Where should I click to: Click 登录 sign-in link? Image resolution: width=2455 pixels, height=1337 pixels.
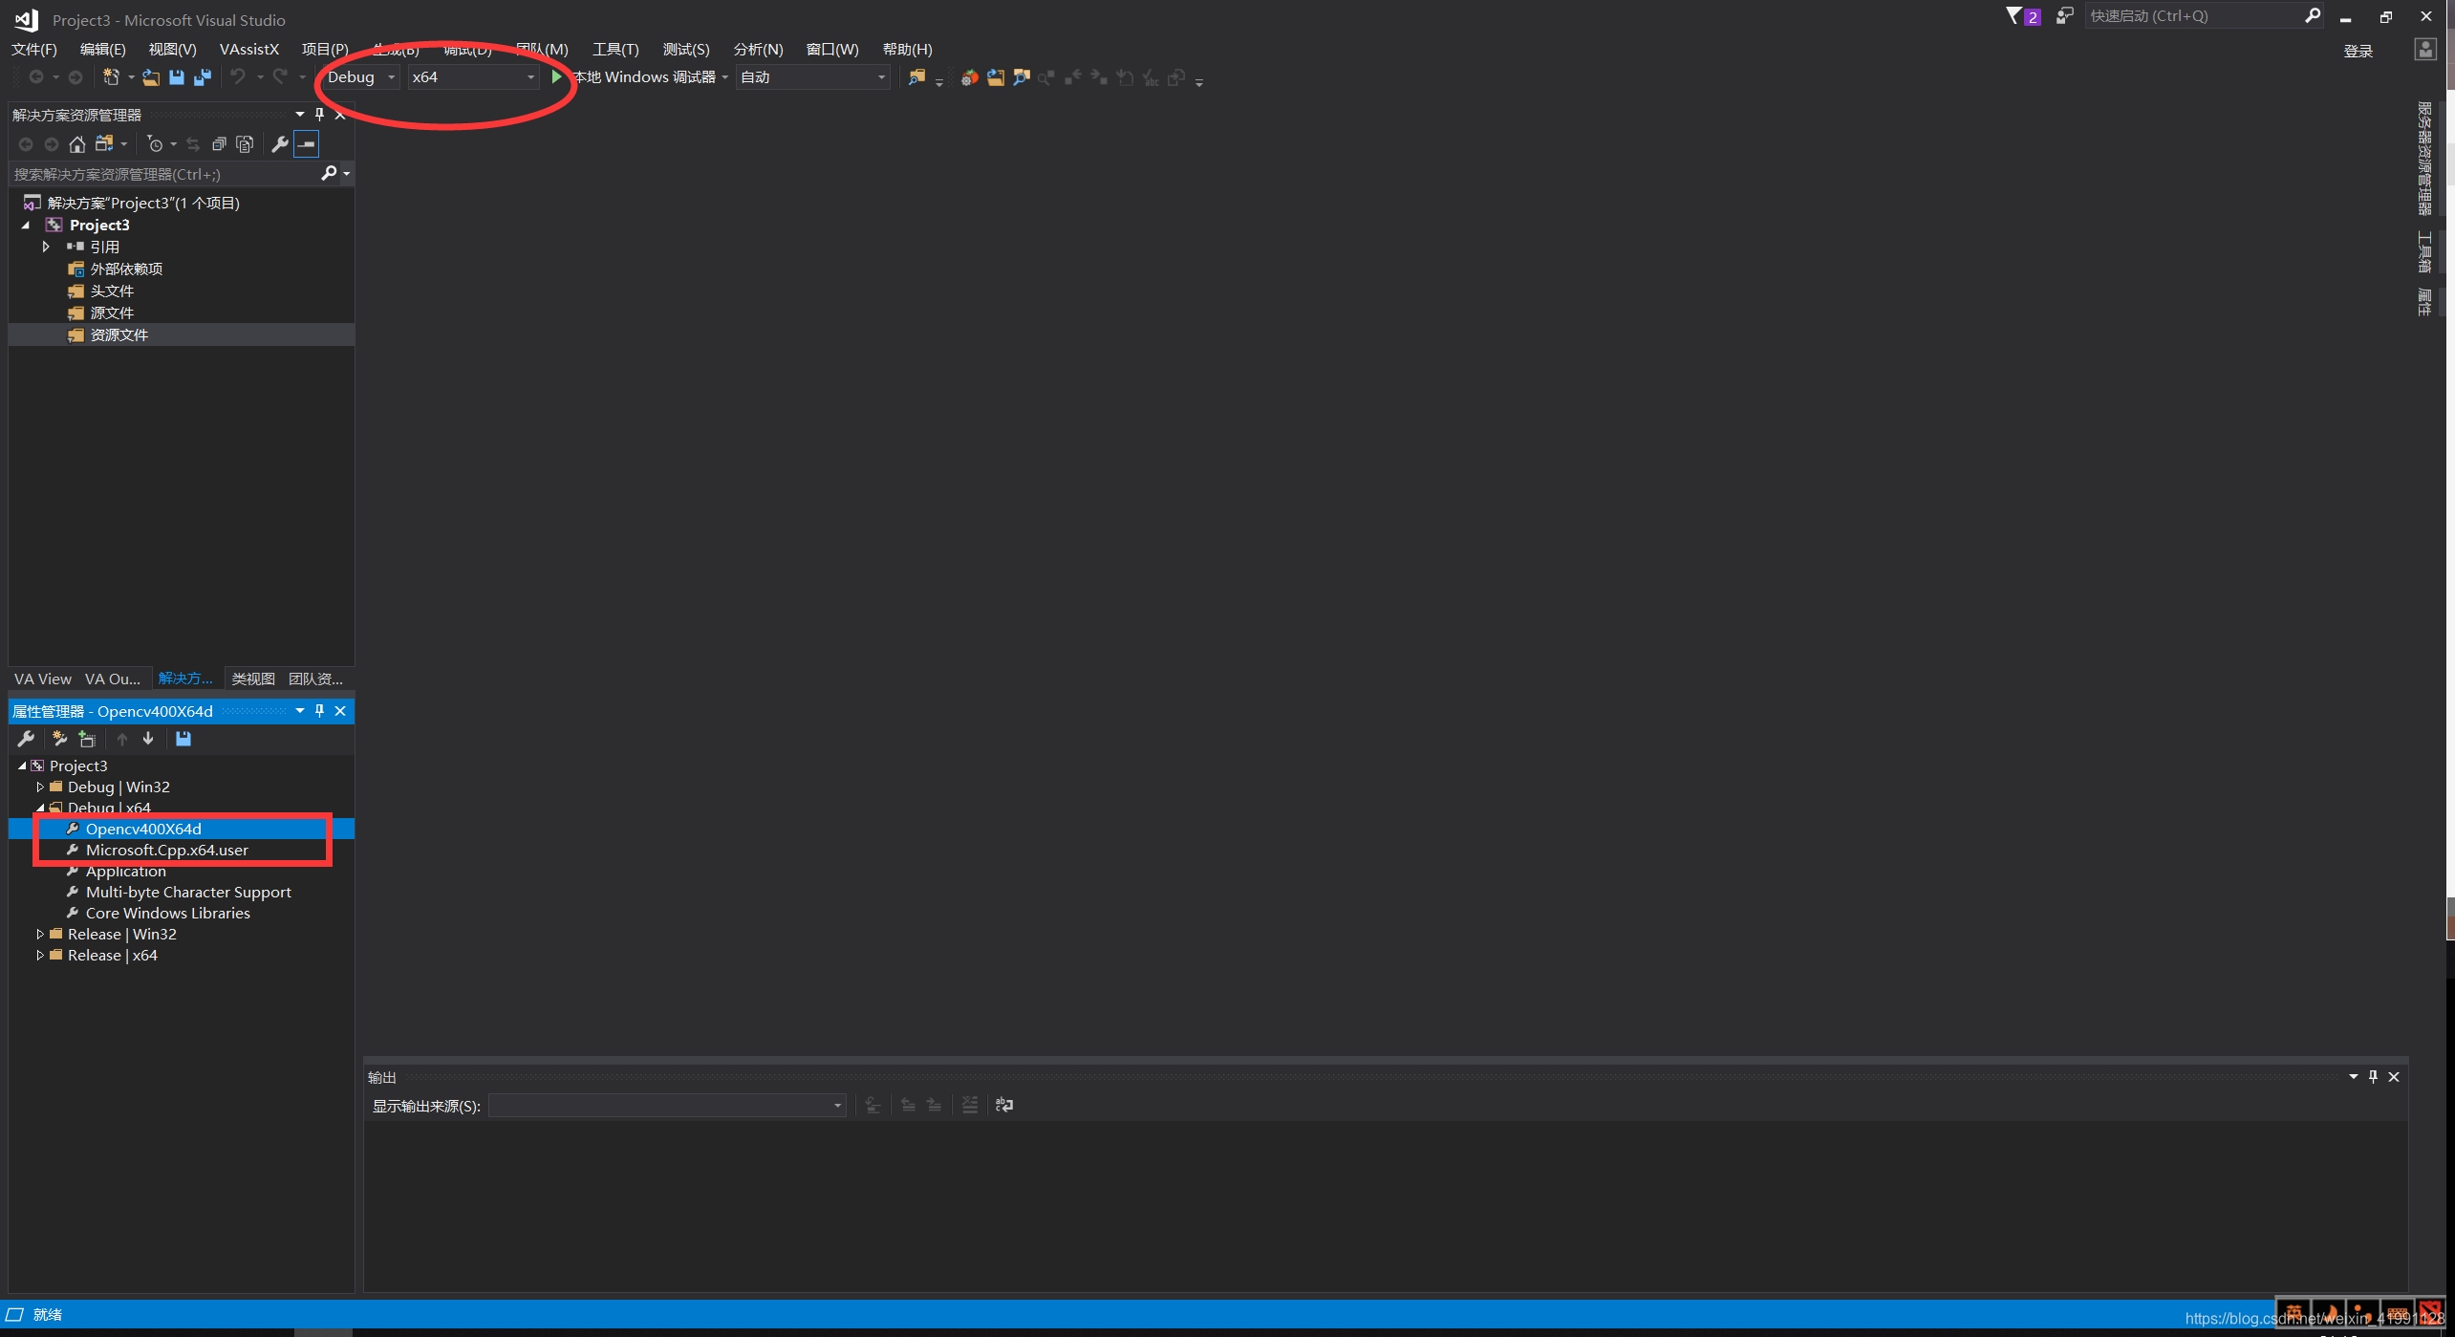[2358, 51]
